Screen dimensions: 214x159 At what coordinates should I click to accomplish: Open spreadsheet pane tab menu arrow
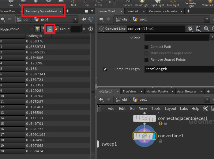(92, 11)
